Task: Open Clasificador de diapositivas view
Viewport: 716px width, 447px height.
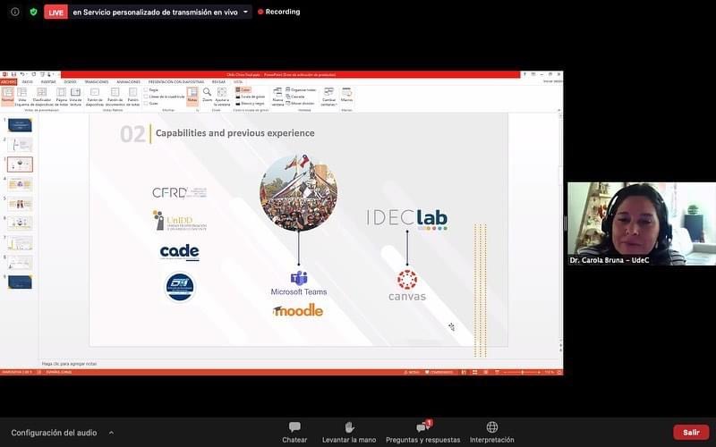Action: tap(41, 97)
